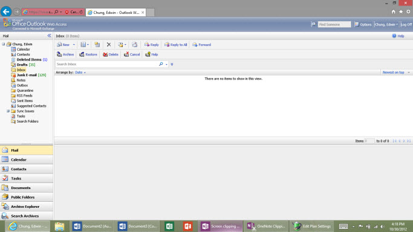
Task: Select the Drafts folder
Action: (x=23, y=65)
